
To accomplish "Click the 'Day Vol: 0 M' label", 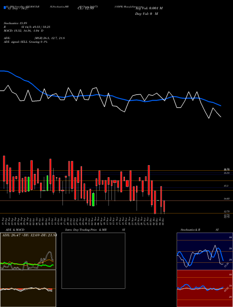I will pyautogui.click(x=146, y=14).
